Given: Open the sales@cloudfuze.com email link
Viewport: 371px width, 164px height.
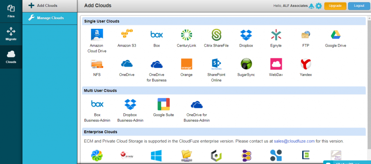Looking at the screenshot, I should pos(294,141).
